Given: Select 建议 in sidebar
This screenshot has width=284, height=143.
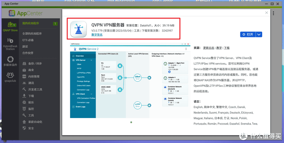Looking at the screenshot, I should 25,47.
